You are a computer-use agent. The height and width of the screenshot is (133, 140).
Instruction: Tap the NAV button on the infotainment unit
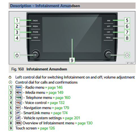pos(109,21)
